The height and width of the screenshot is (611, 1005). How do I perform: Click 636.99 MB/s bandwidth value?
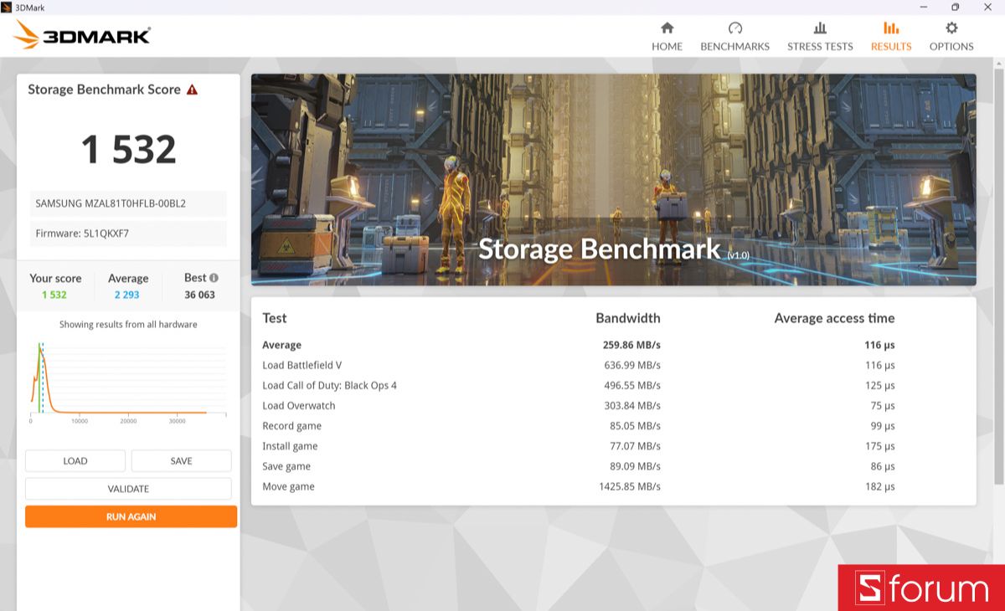632,366
